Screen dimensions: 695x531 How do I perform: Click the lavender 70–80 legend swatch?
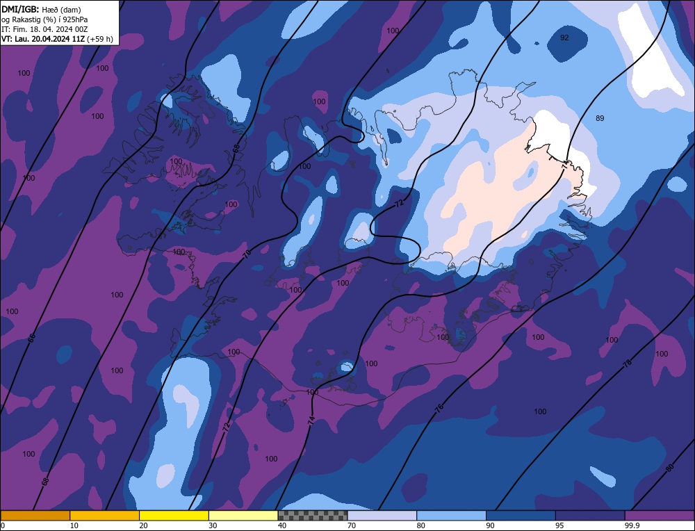coord(382,516)
